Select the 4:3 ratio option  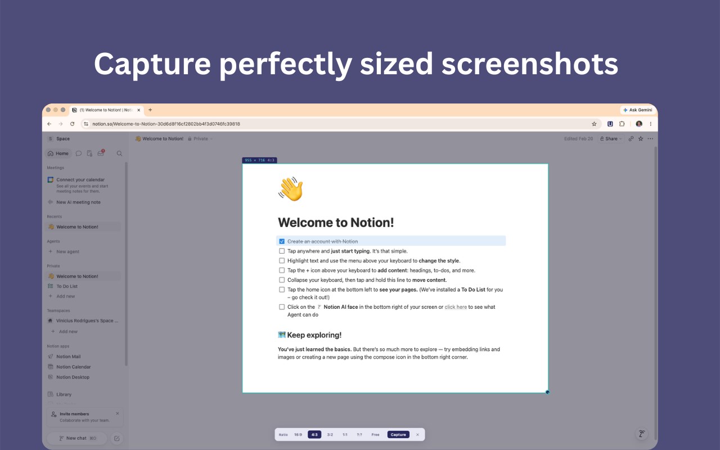[314, 434]
